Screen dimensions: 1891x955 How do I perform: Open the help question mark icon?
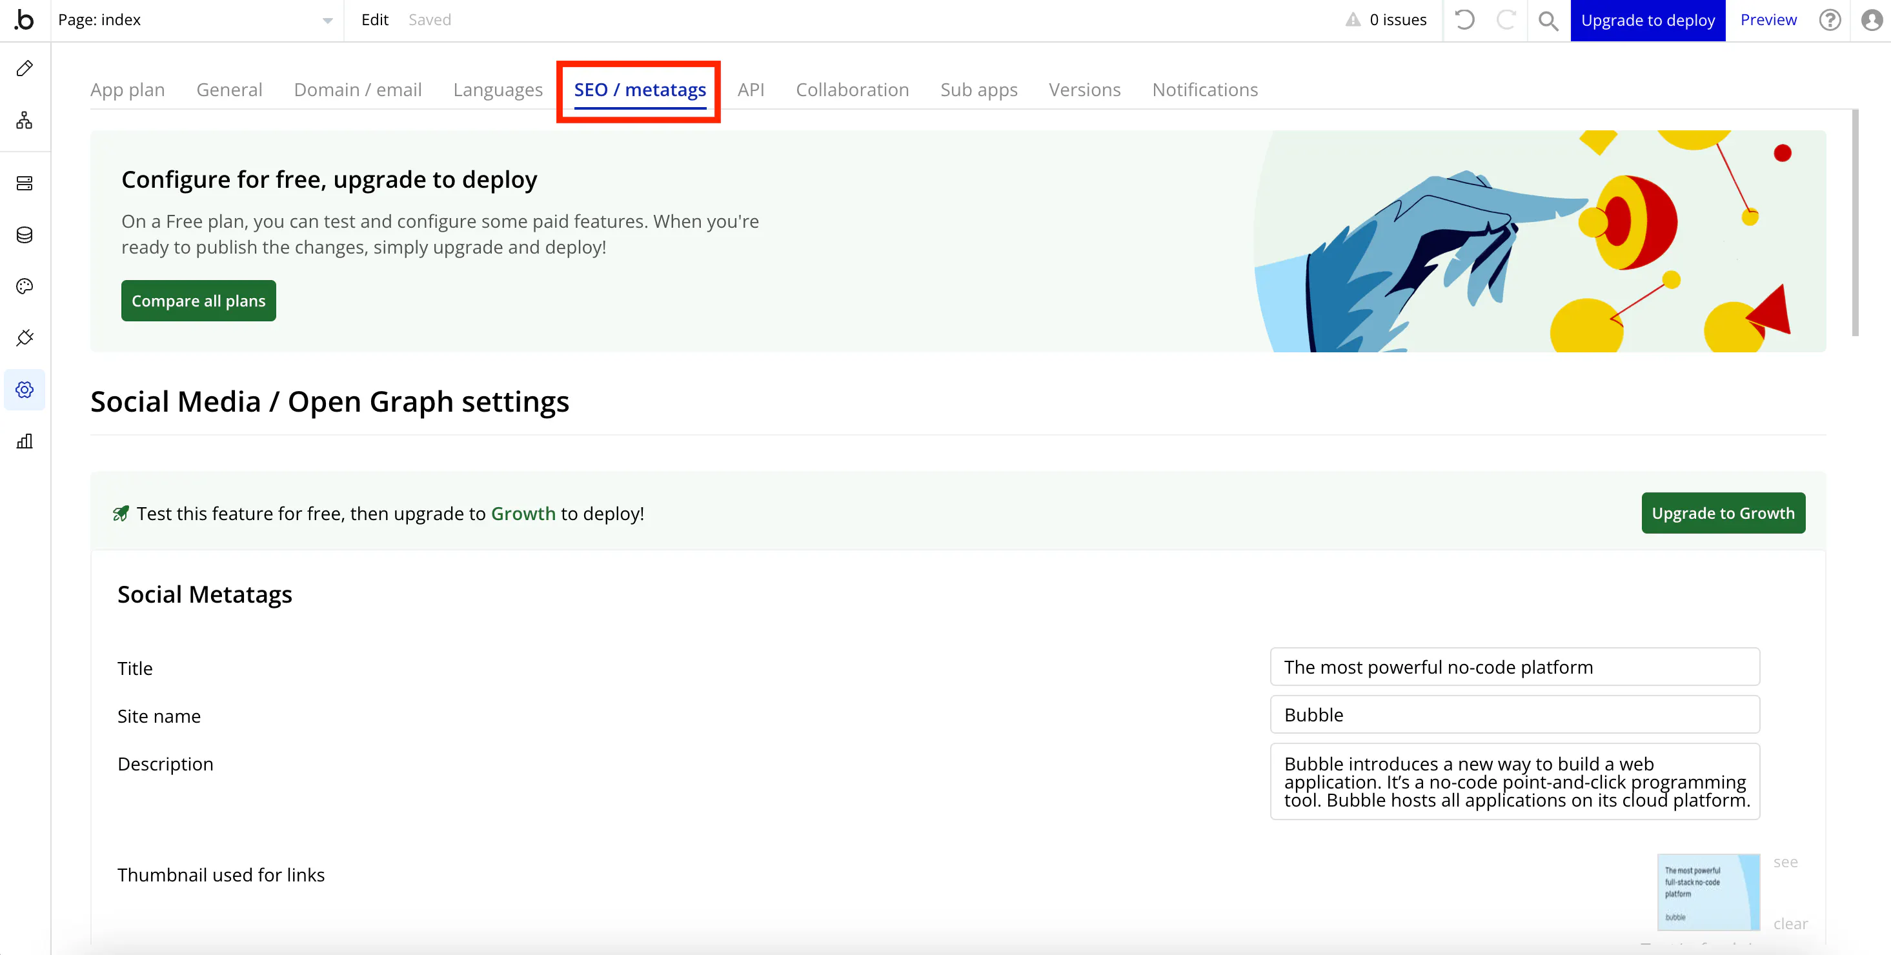point(1830,20)
